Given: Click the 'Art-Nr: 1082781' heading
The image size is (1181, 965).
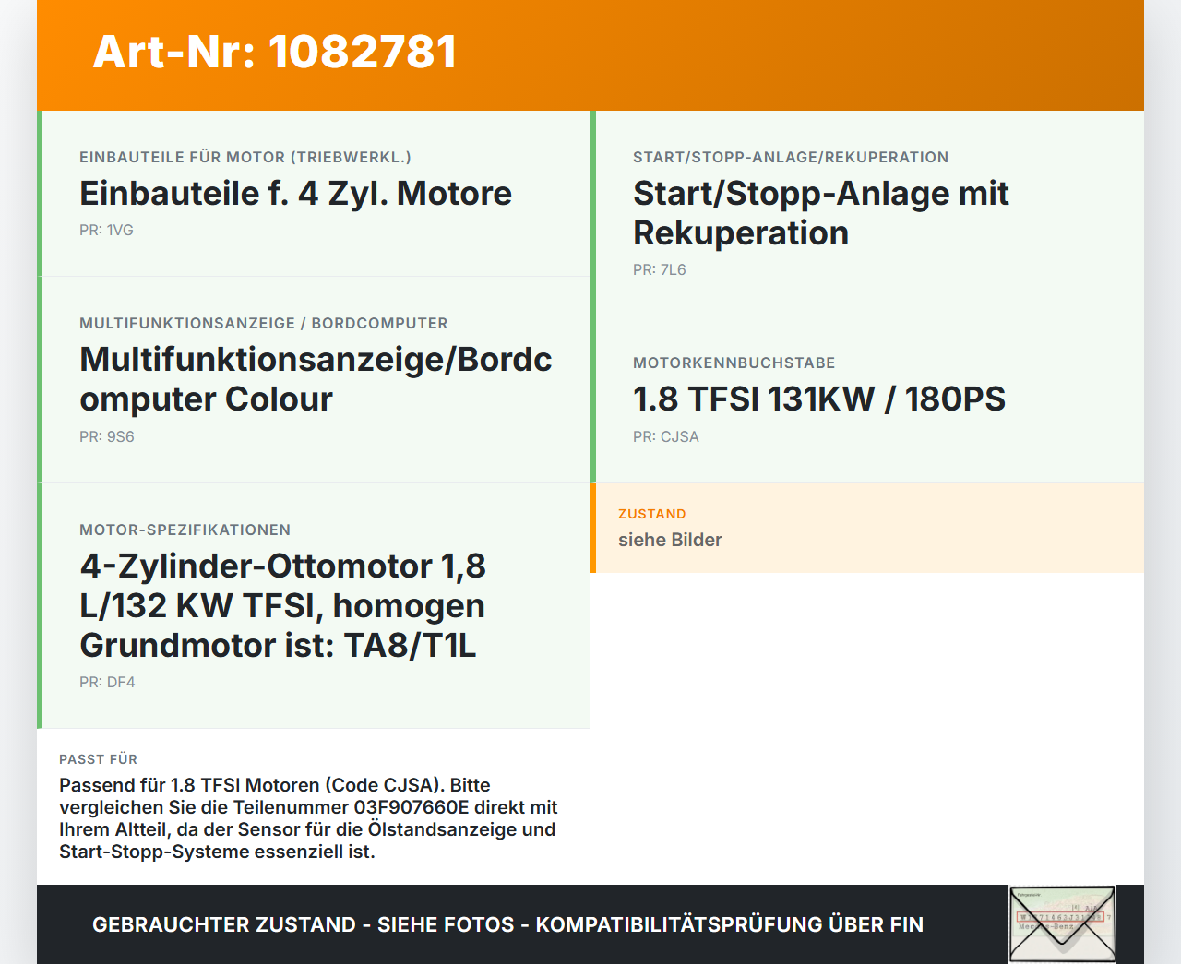Looking at the screenshot, I should (x=275, y=52).
